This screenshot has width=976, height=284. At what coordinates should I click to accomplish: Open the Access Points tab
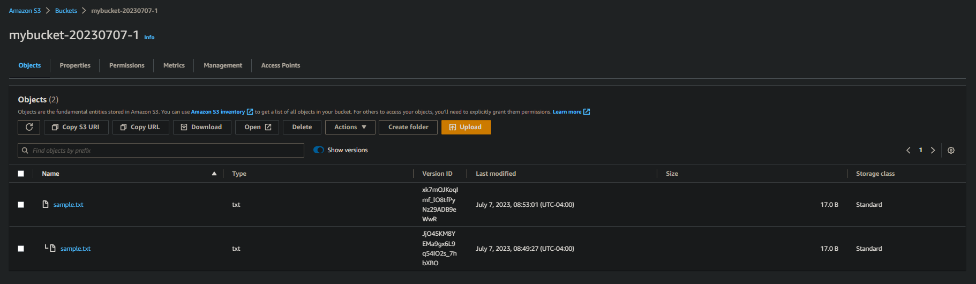[x=281, y=65]
